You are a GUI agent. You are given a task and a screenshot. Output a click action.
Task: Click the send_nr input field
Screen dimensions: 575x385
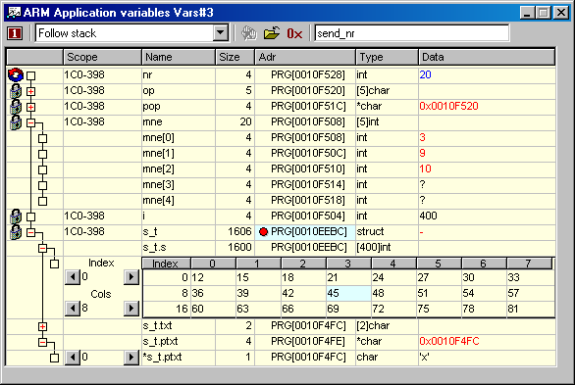click(412, 33)
